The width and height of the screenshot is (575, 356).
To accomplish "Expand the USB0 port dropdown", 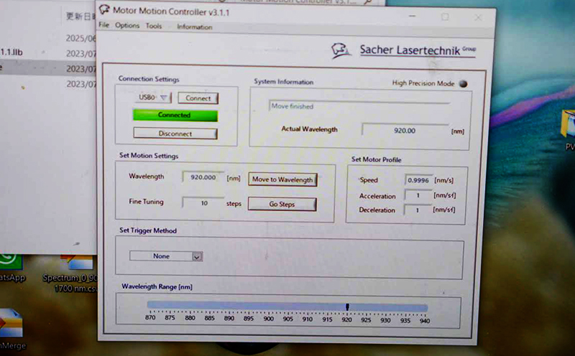I will pos(164,98).
